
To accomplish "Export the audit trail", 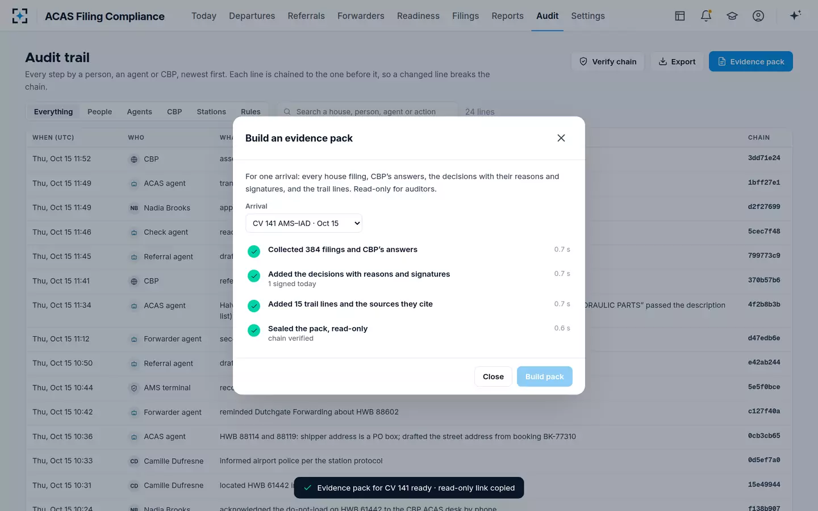I will pyautogui.click(x=677, y=61).
